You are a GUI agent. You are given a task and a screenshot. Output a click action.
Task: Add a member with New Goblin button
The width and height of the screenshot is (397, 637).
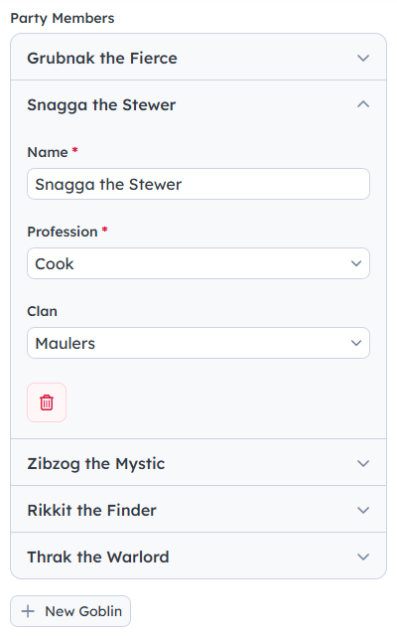(x=70, y=611)
